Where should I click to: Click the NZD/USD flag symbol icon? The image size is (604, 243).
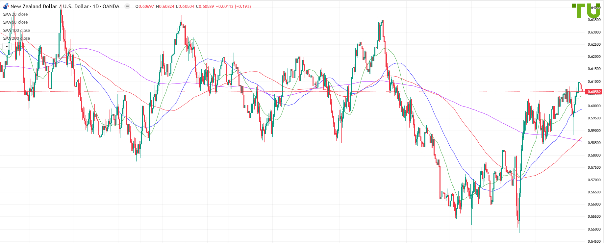point(6,6)
